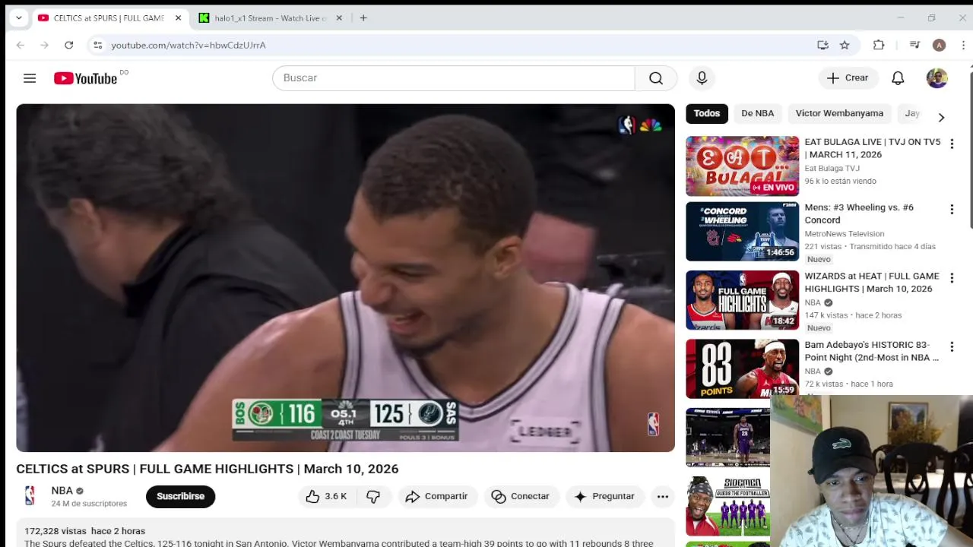Open the Wheeling vs. Concord thumbnail
Image resolution: width=973 pixels, height=547 pixels.
[742, 231]
